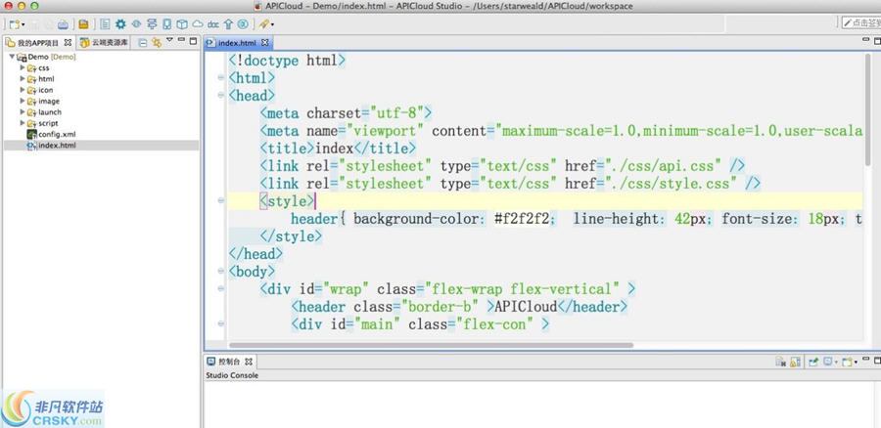Select config.xml in the project tree
The width and height of the screenshot is (881, 428).
pos(57,134)
